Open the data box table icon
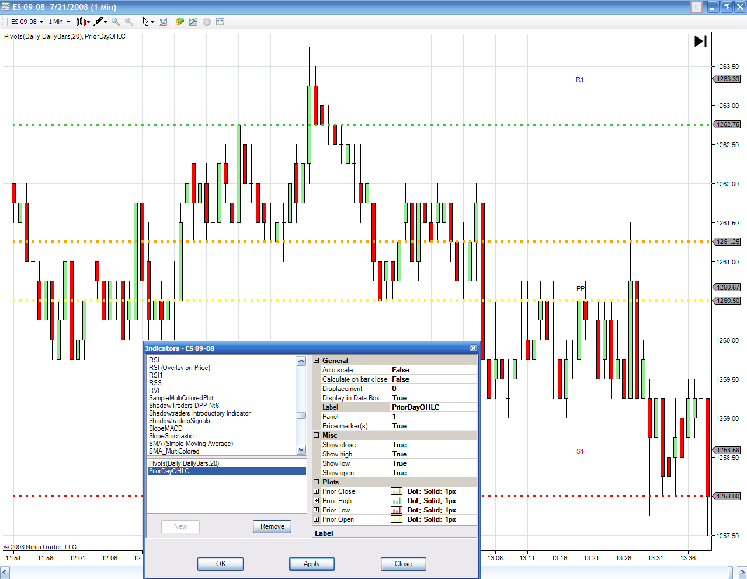 click(x=220, y=22)
